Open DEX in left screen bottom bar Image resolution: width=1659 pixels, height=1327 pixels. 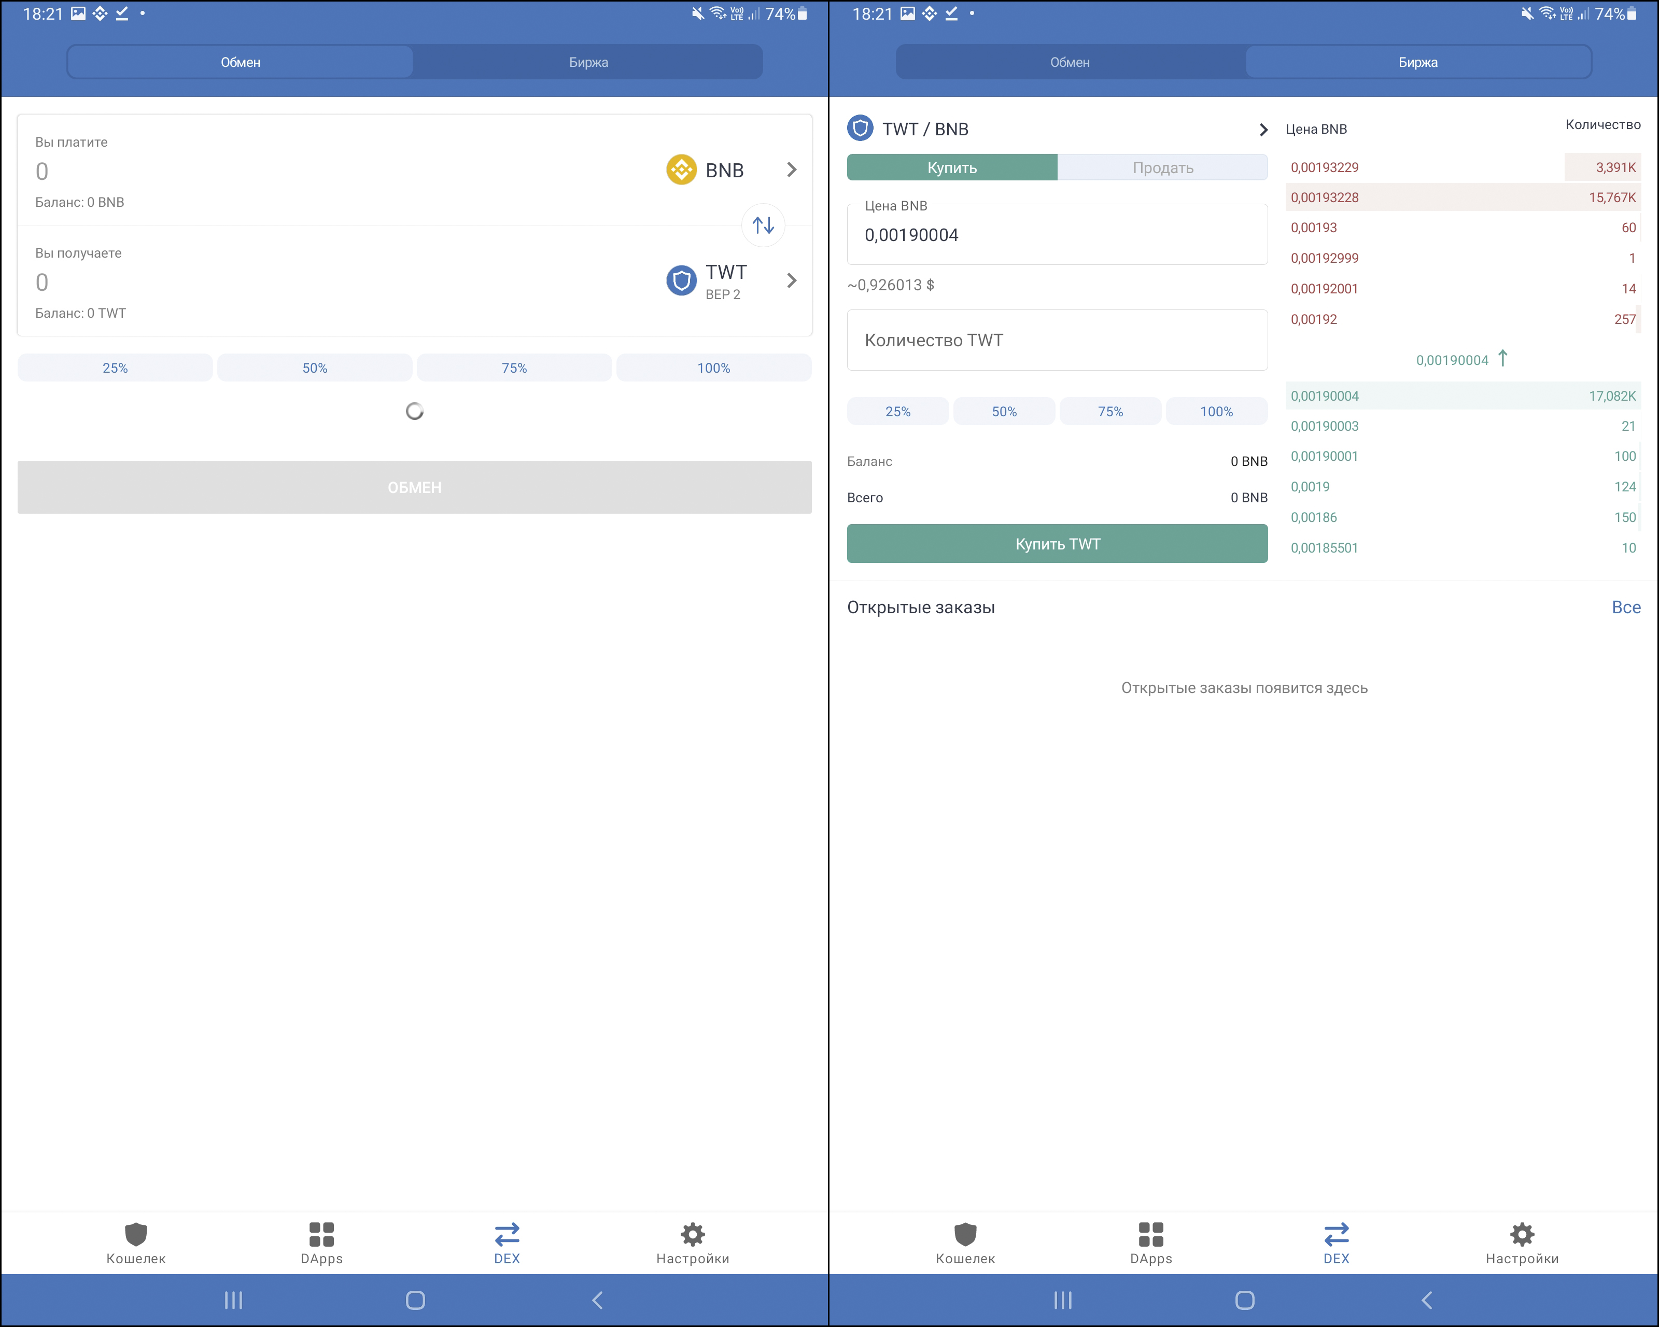tap(507, 1243)
